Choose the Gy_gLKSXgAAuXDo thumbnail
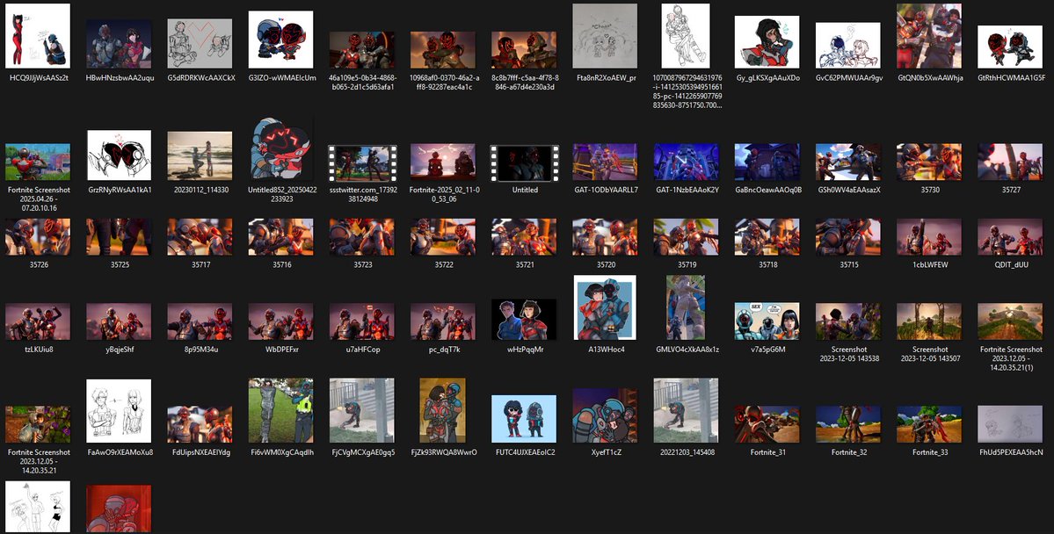Image resolution: width=1054 pixels, height=534 pixels. [x=767, y=41]
